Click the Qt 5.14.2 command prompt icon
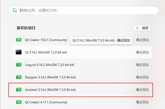The image size is (165, 109). pyautogui.click(x=19, y=52)
